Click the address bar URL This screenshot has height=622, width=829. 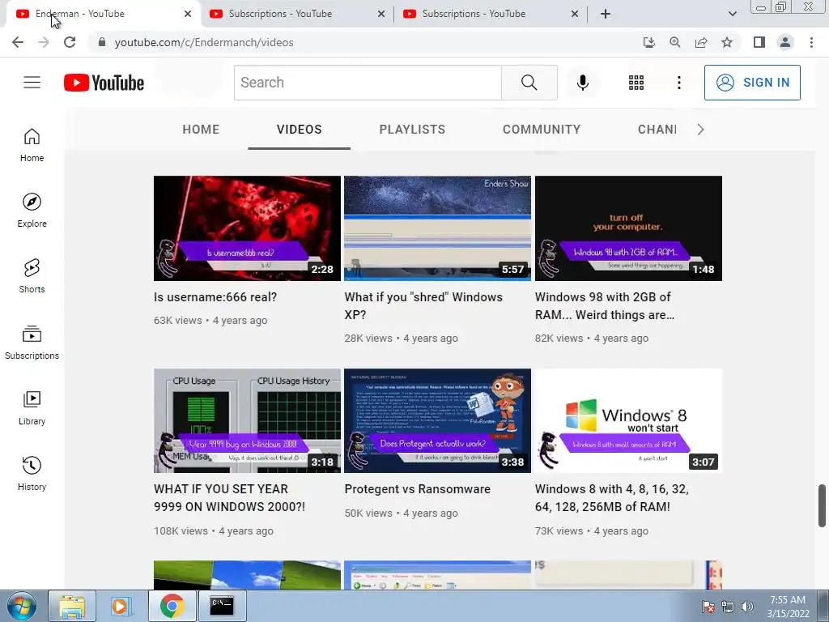(x=203, y=42)
